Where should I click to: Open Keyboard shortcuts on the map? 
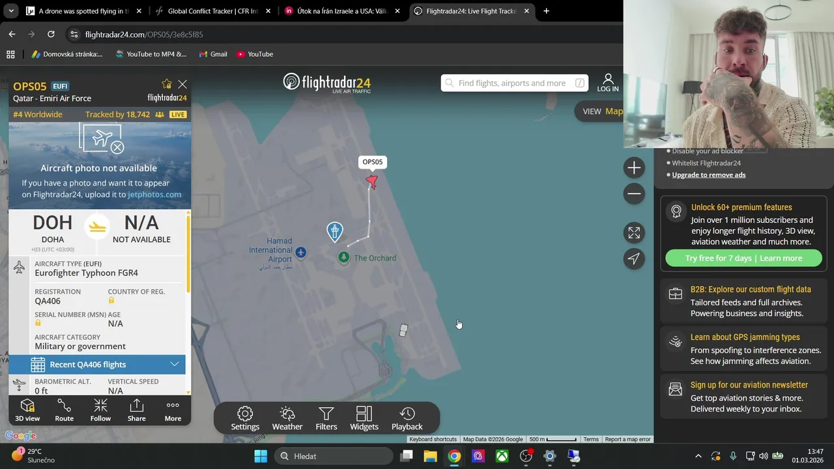coord(433,439)
